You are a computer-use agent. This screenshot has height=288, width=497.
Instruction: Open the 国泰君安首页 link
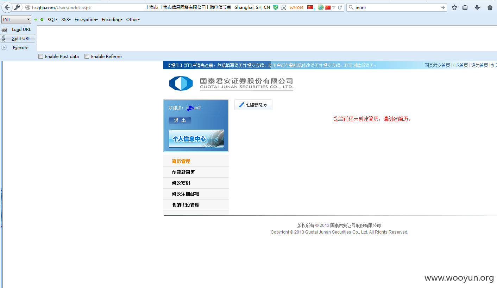pos(437,65)
